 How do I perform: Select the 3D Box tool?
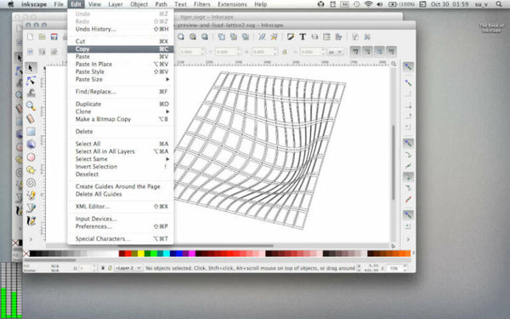[x=31, y=145]
